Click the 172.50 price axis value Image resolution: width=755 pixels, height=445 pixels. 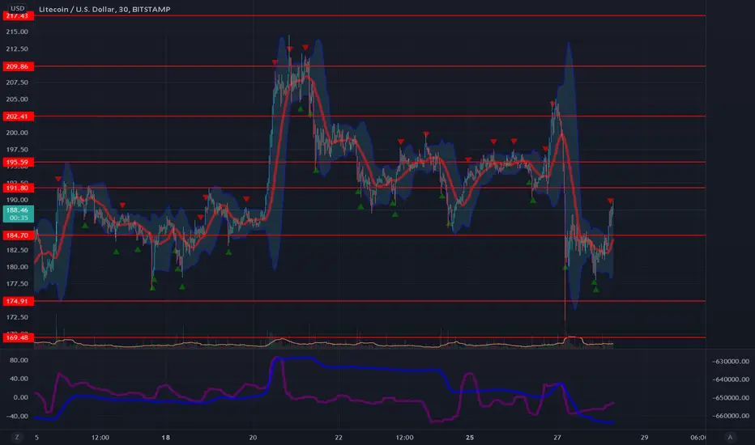pyautogui.click(x=17, y=317)
